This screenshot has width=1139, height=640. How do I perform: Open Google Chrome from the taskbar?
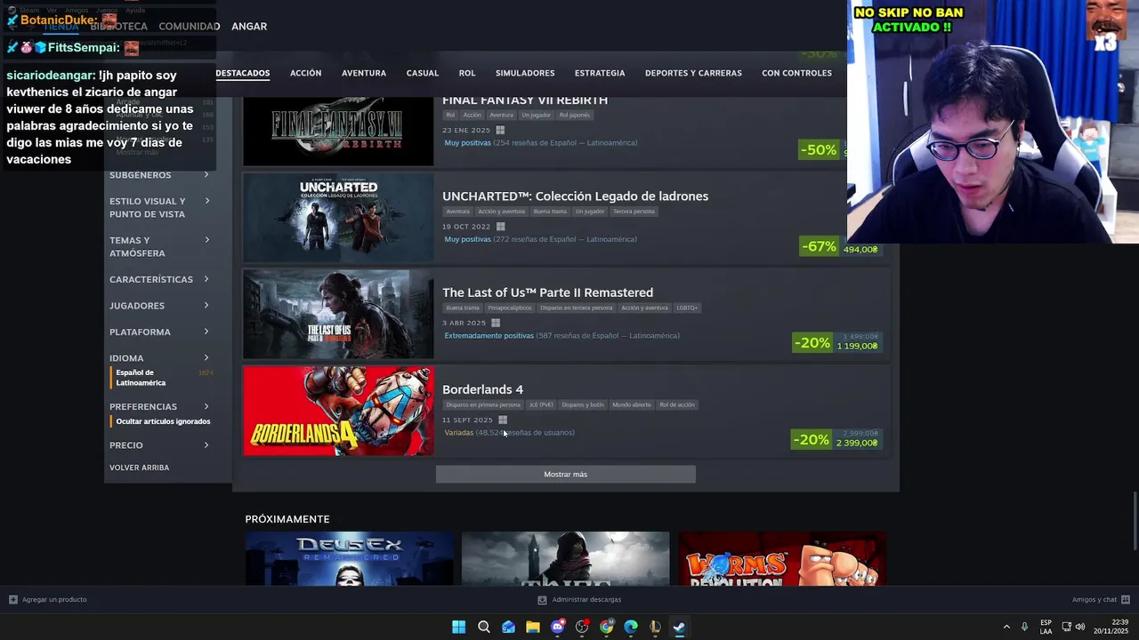point(607,627)
